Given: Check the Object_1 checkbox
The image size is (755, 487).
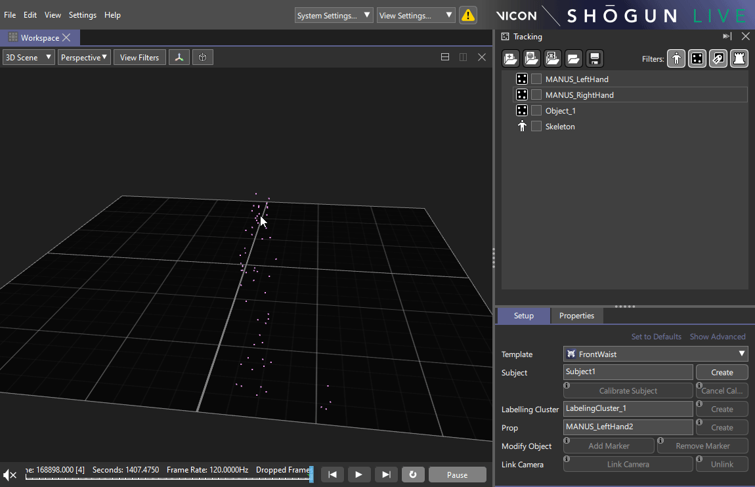Looking at the screenshot, I should [x=536, y=110].
